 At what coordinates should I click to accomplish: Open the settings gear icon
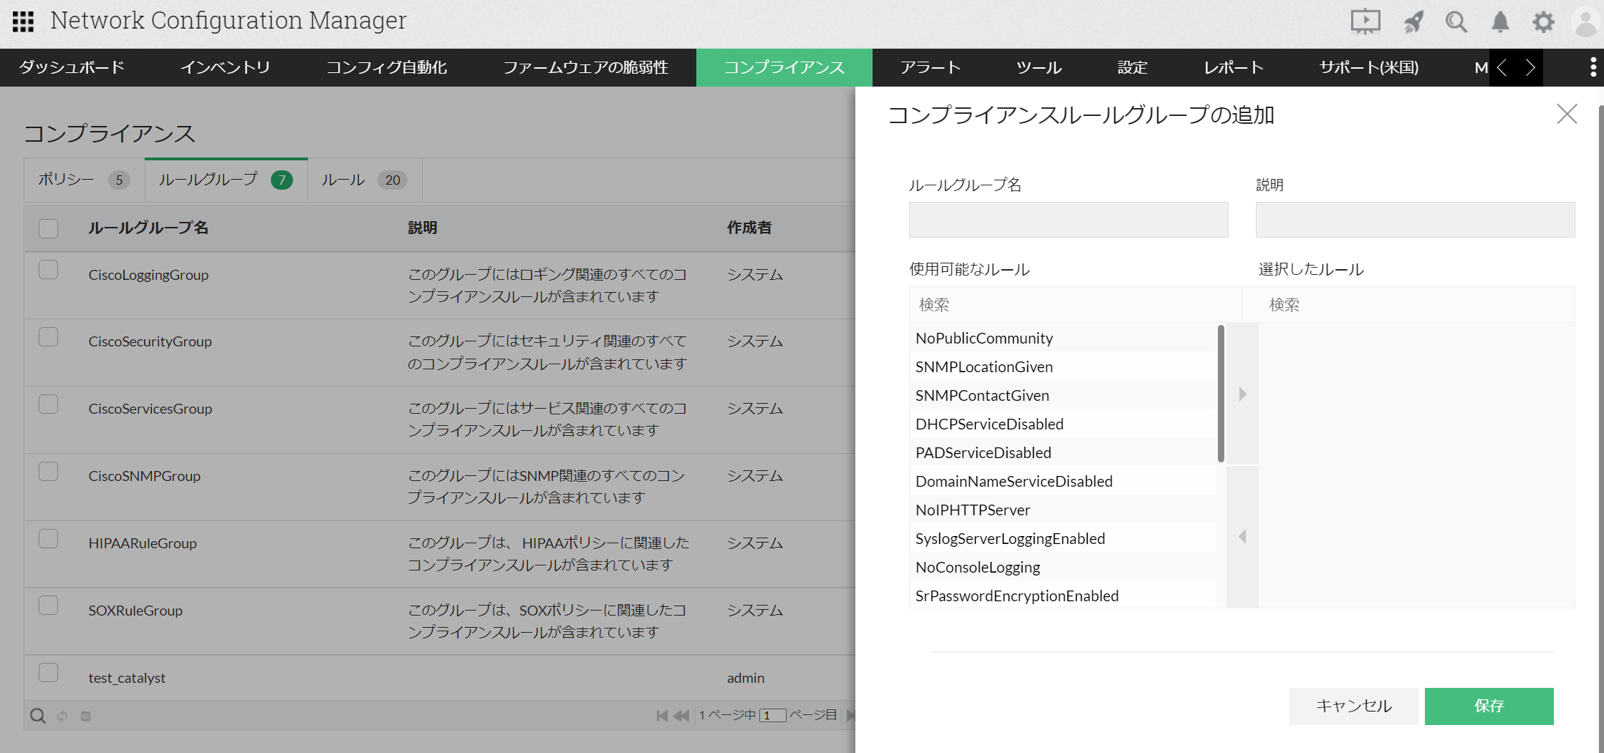click(1543, 21)
